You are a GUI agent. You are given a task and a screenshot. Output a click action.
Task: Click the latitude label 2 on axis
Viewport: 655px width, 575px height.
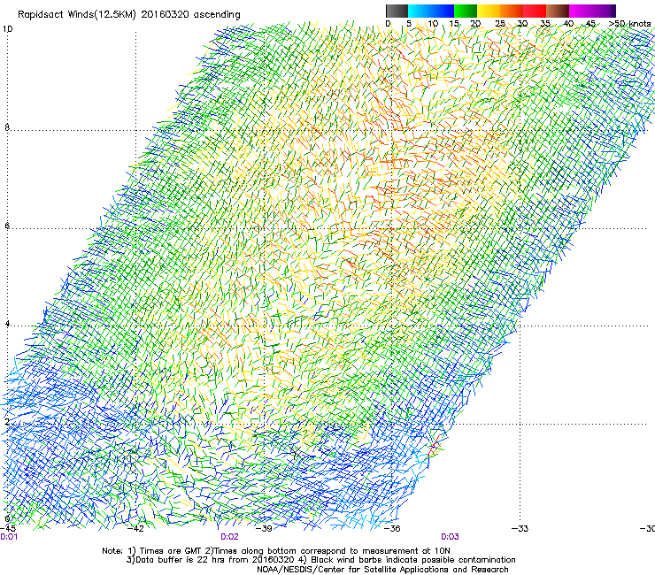(7, 422)
